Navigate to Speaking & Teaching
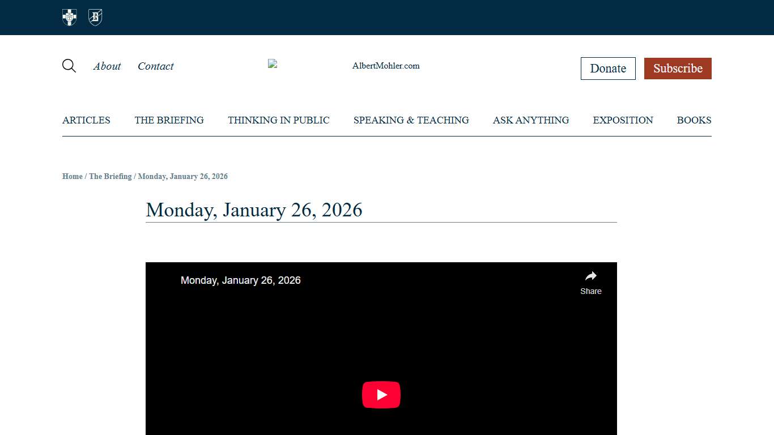This screenshot has width=774, height=435. click(411, 120)
